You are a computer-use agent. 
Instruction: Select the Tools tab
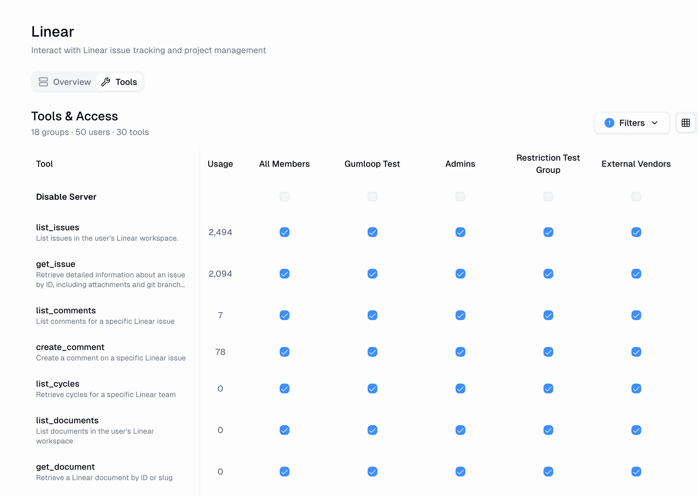coord(119,82)
